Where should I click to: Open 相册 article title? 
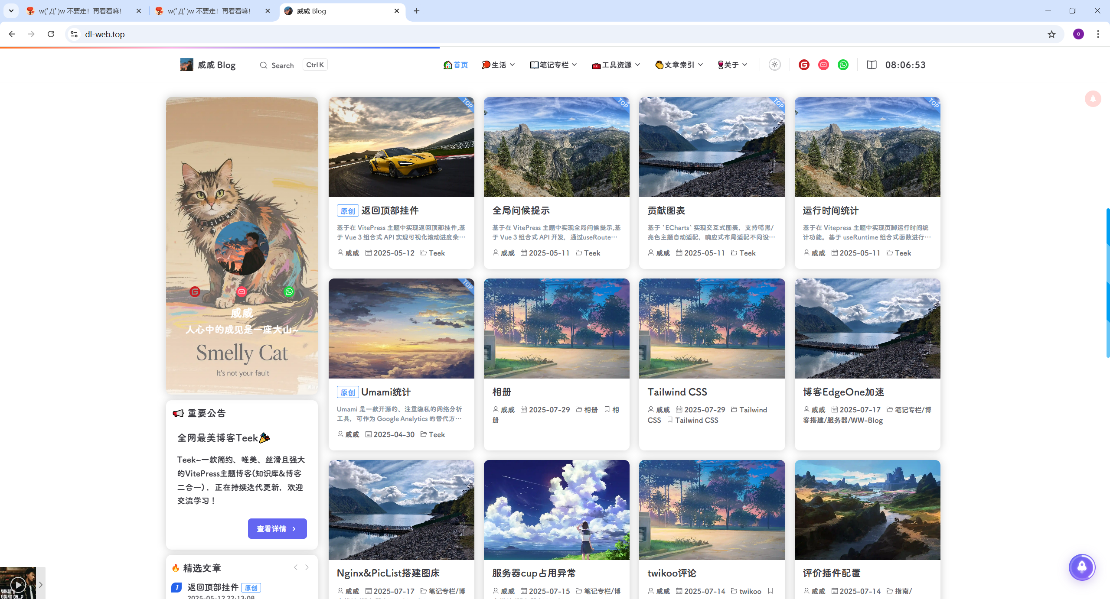(x=502, y=392)
